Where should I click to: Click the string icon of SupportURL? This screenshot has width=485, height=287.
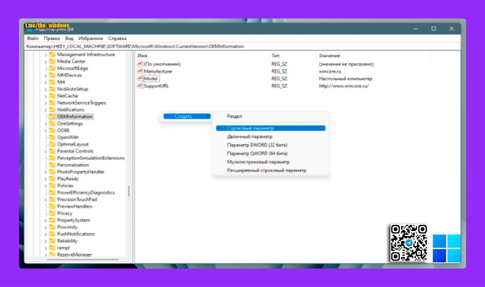pyautogui.click(x=140, y=86)
